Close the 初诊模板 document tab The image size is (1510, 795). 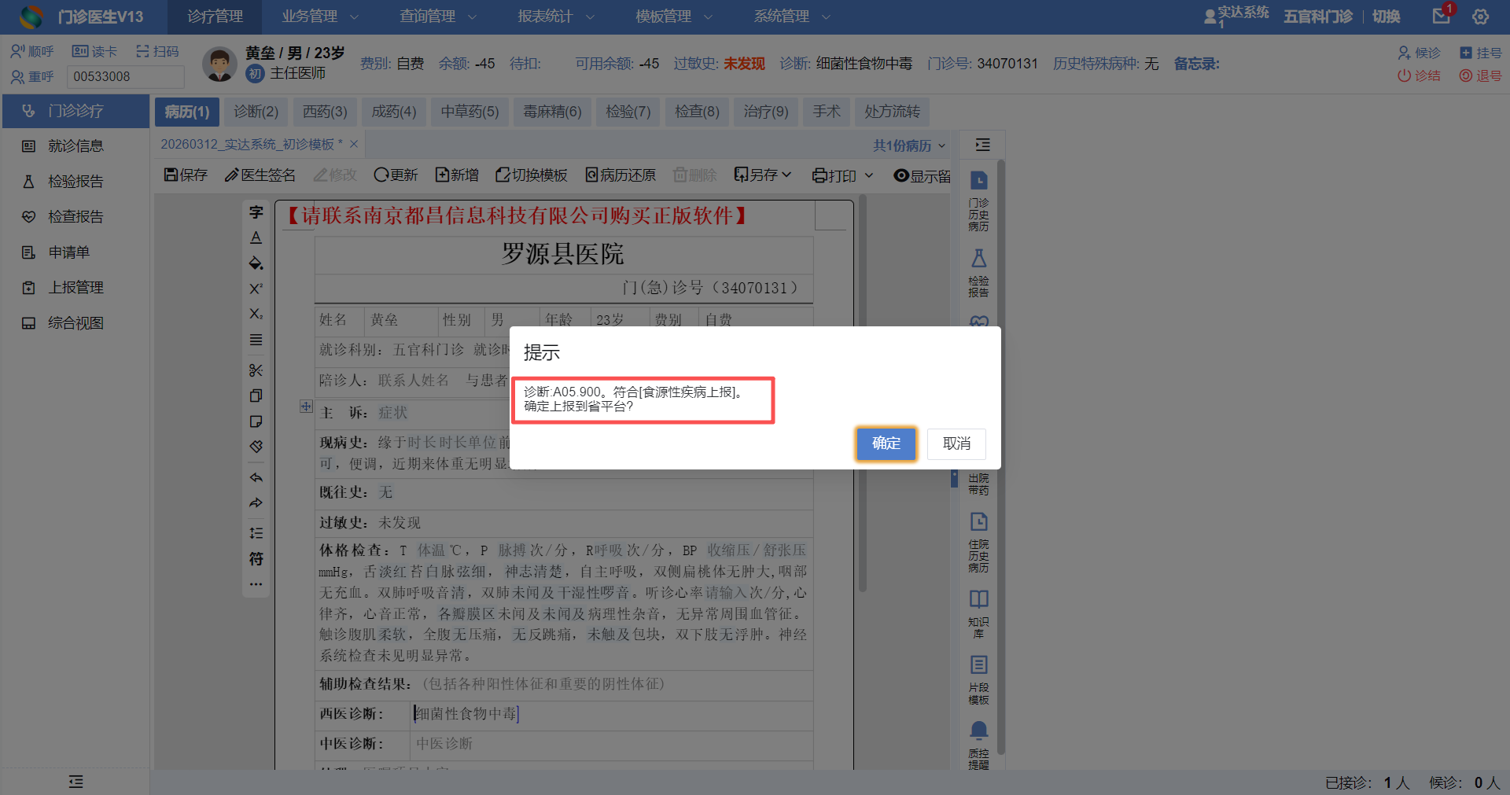tap(354, 144)
